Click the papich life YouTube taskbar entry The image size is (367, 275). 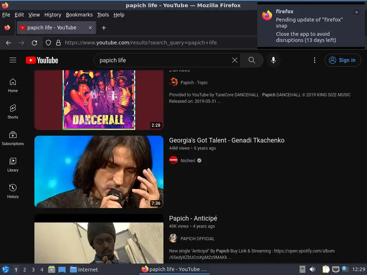click(x=175, y=269)
